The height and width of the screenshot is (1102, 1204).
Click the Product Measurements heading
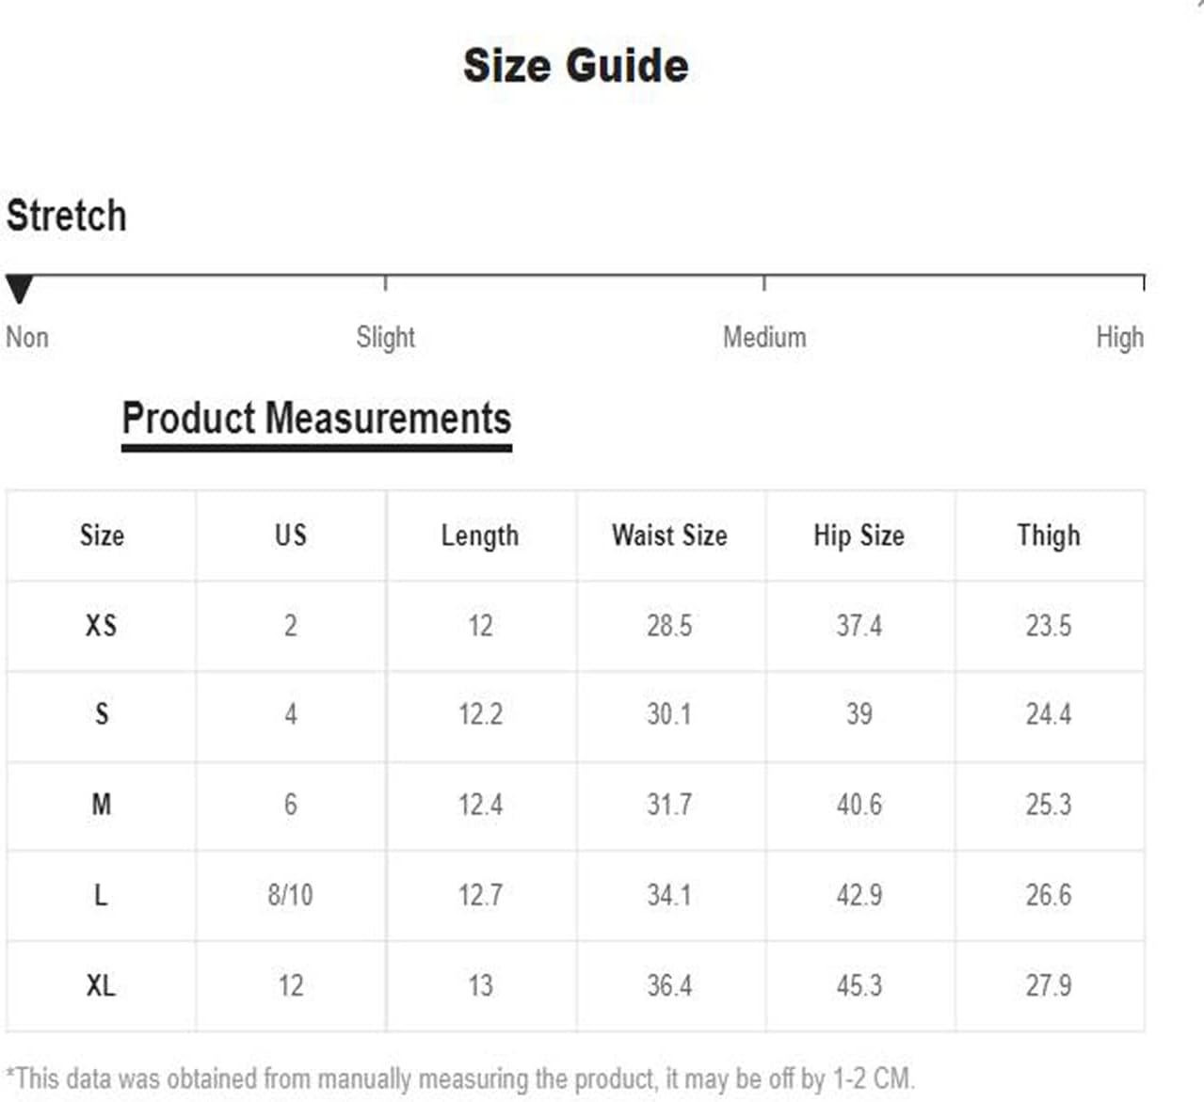[316, 418]
